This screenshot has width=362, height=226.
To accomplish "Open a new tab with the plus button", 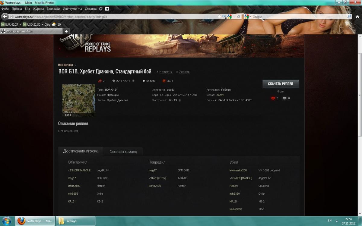I will point(66,31).
